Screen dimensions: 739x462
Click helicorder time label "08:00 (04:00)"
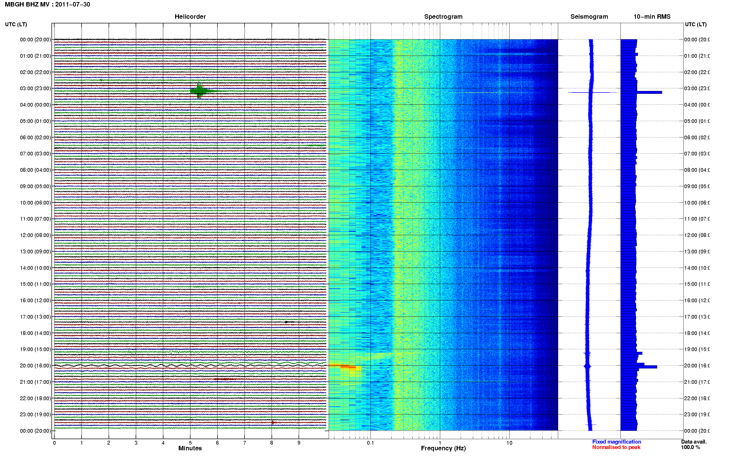pyautogui.click(x=35, y=170)
